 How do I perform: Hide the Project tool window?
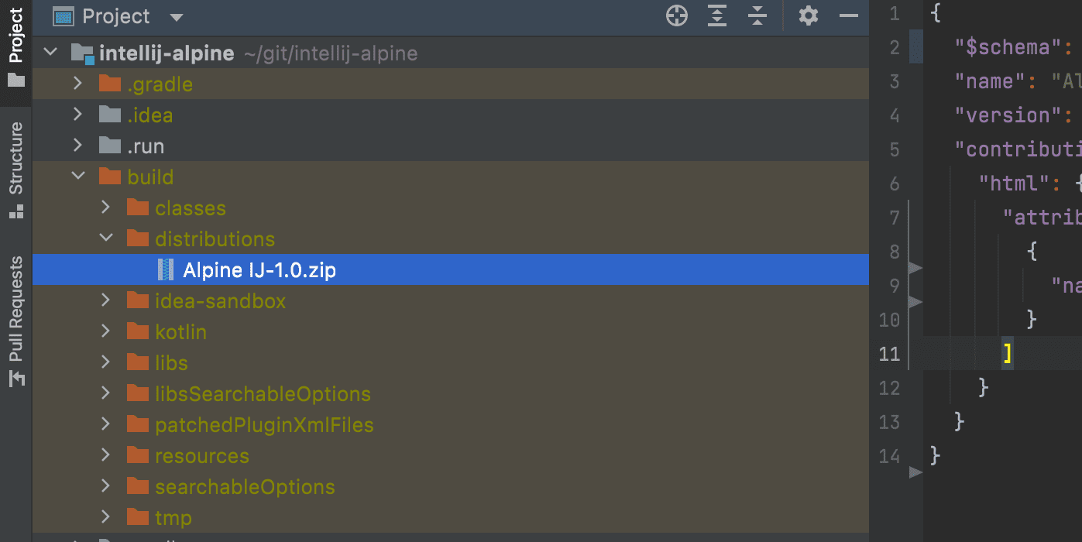(x=849, y=15)
